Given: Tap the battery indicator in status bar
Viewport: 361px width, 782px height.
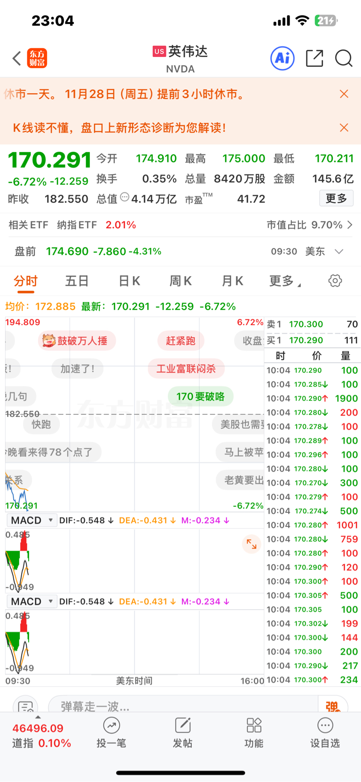Looking at the screenshot, I should (x=326, y=21).
